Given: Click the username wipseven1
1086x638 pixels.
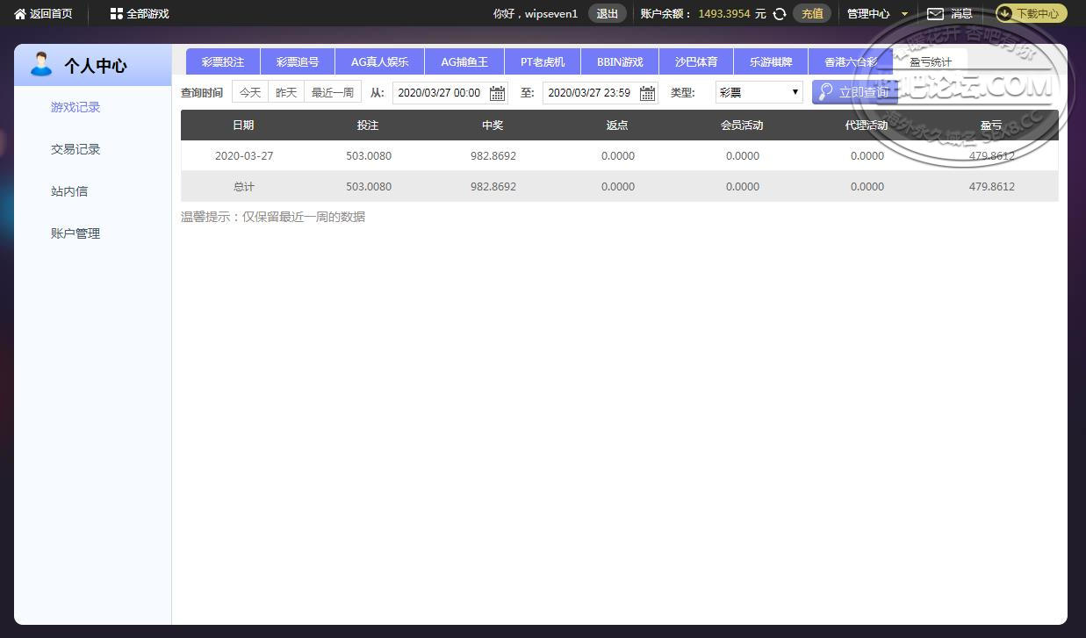Looking at the screenshot, I should pos(550,14).
